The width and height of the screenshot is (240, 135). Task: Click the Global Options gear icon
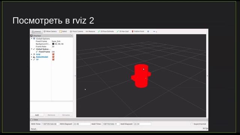(x=34, y=39)
